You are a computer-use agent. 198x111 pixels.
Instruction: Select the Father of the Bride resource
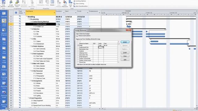[x=97, y=59]
